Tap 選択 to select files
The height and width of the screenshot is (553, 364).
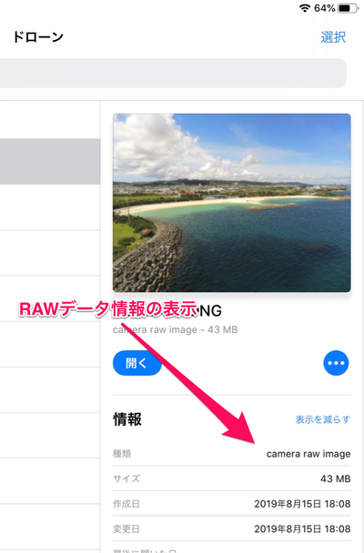[x=333, y=37]
